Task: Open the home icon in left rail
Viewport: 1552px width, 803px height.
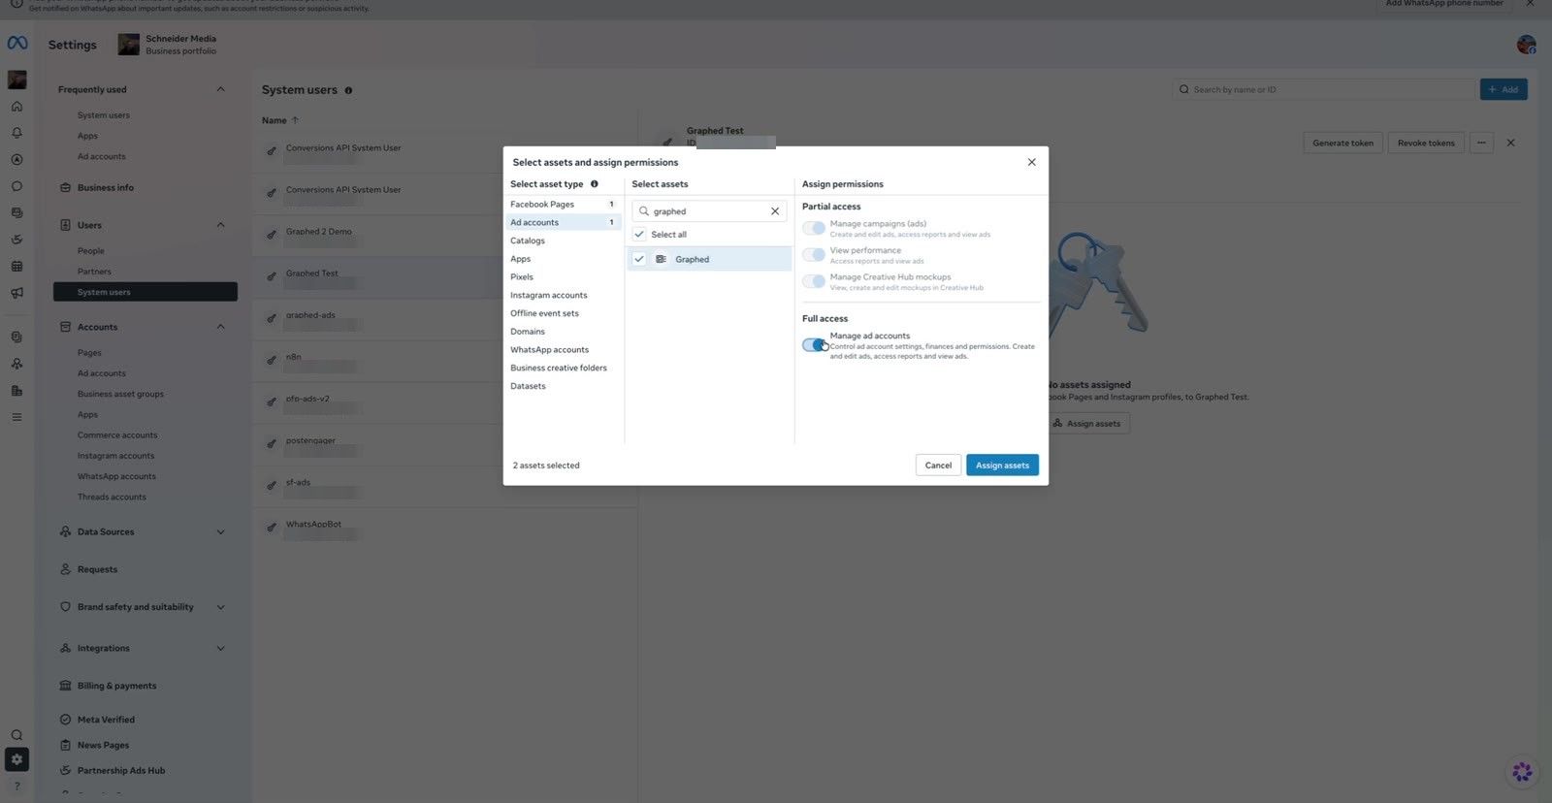Action: (x=16, y=107)
